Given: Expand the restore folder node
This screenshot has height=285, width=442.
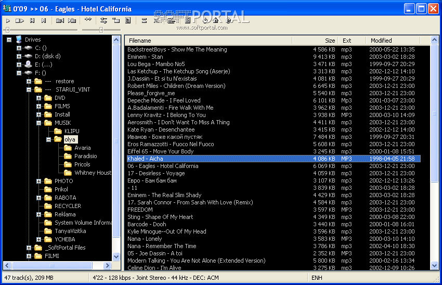Looking at the screenshot, I should pyautogui.click(x=29, y=81).
